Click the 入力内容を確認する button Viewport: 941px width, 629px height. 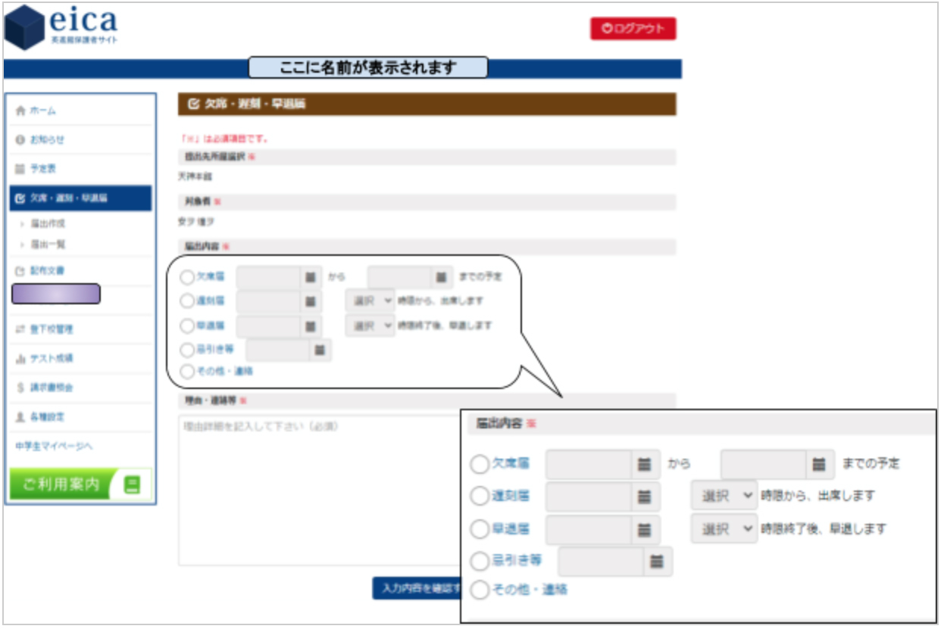[417, 588]
